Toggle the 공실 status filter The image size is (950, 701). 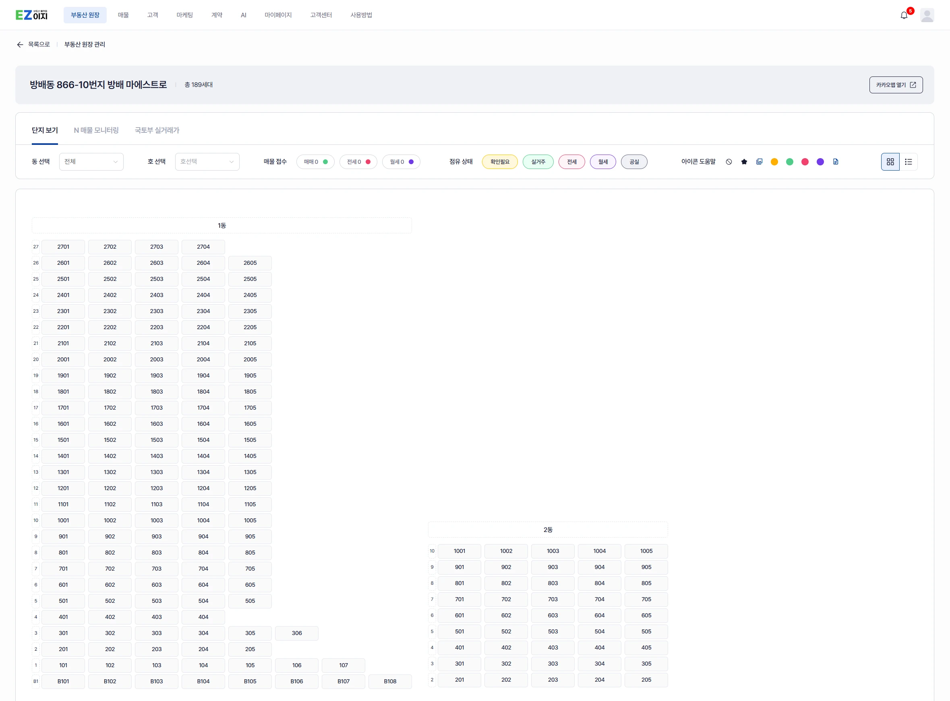[x=633, y=162]
